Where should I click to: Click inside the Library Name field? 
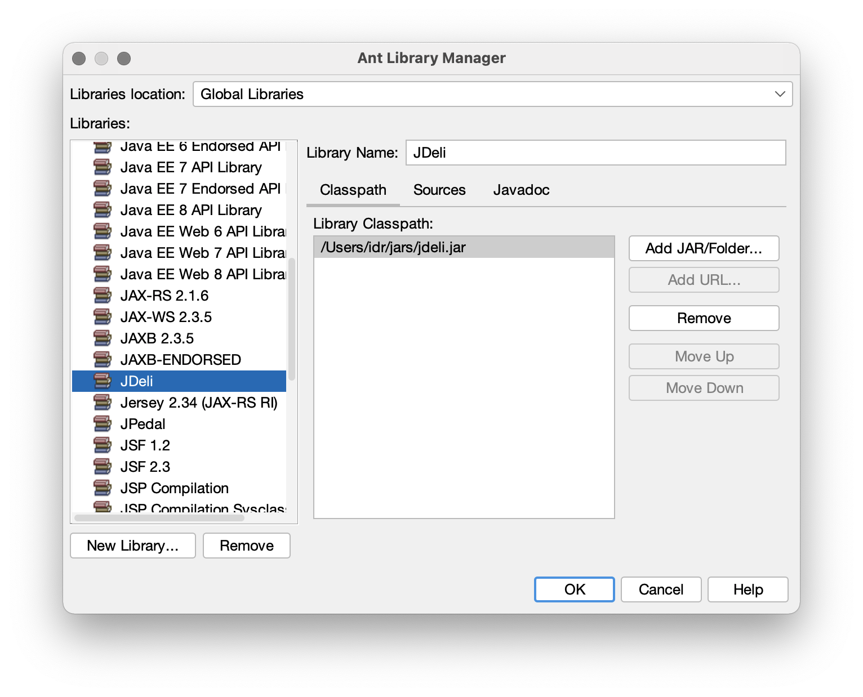coord(595,152)
